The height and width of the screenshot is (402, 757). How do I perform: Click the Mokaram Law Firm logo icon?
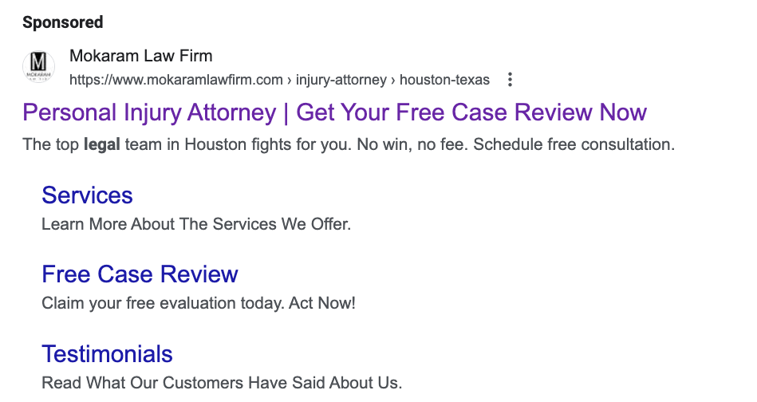pos(40,67)
